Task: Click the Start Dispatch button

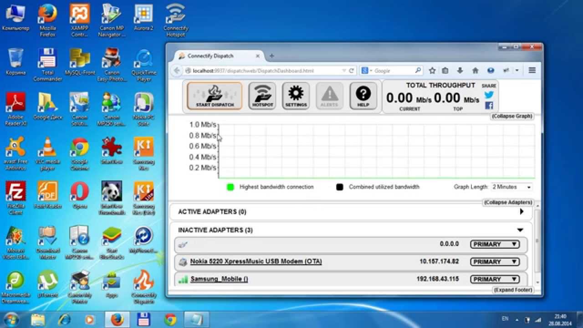Action: (215, 96)
